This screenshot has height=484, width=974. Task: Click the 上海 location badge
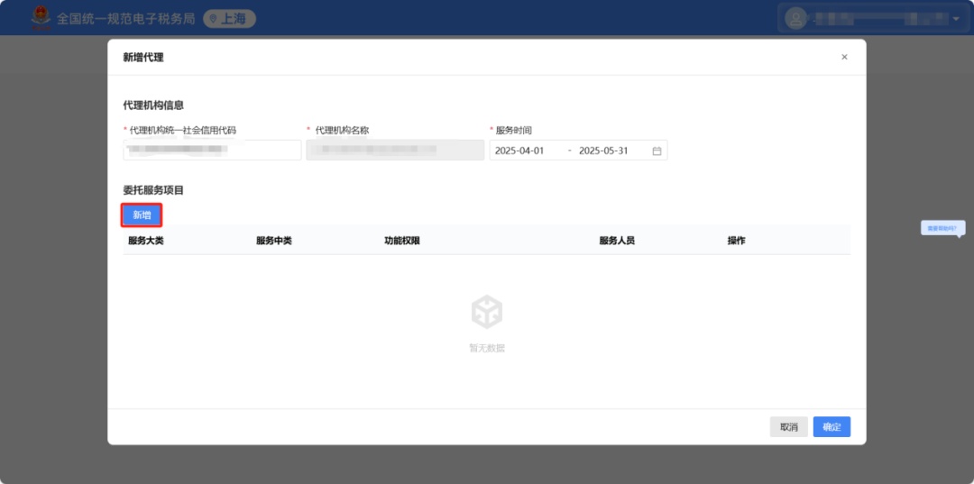coord(229,19)
